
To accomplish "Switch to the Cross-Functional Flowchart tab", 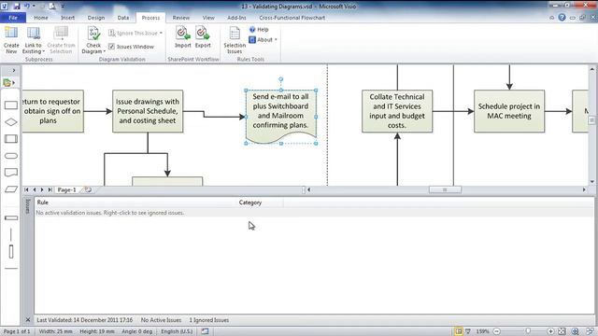I will point(292,18).
